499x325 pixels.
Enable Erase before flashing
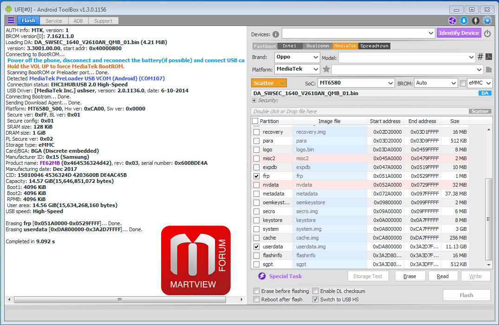tap(256, 291)
